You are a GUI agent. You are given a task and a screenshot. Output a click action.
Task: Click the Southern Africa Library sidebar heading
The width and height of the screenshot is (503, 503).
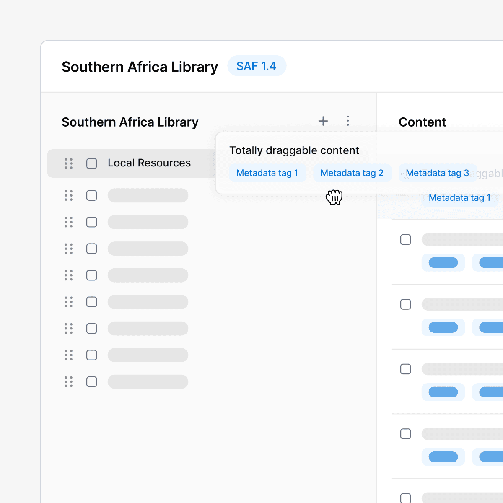130,122
